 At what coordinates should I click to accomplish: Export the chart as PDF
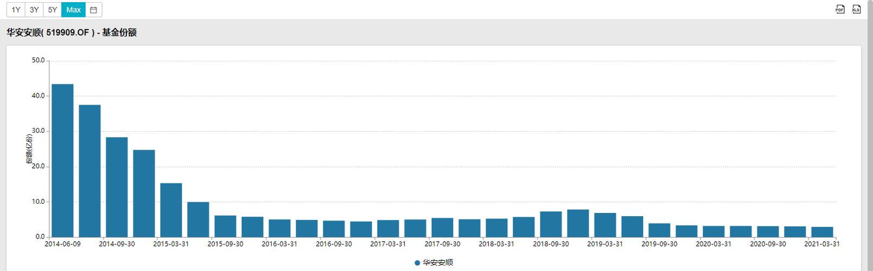pos(840,9)
